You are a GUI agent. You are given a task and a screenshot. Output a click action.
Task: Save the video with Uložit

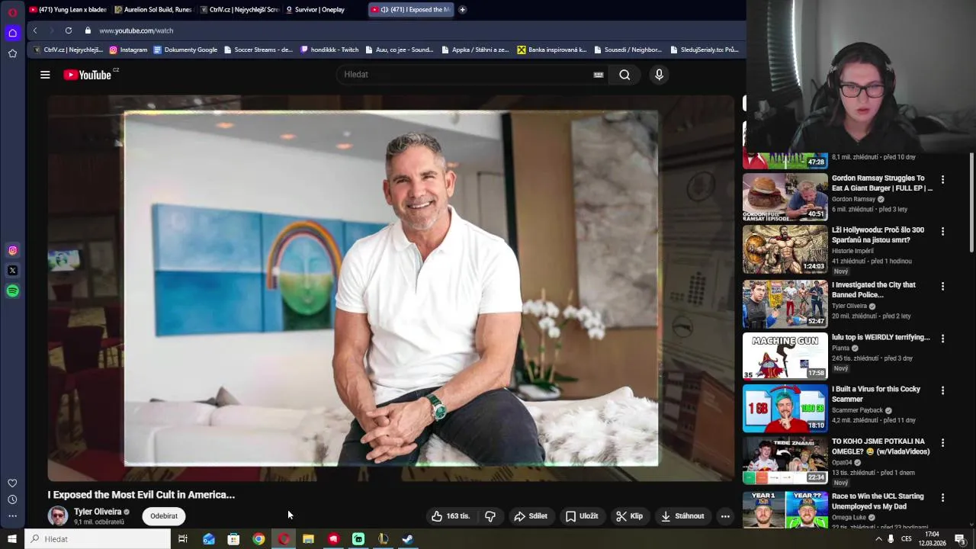[x=582, y=516]
